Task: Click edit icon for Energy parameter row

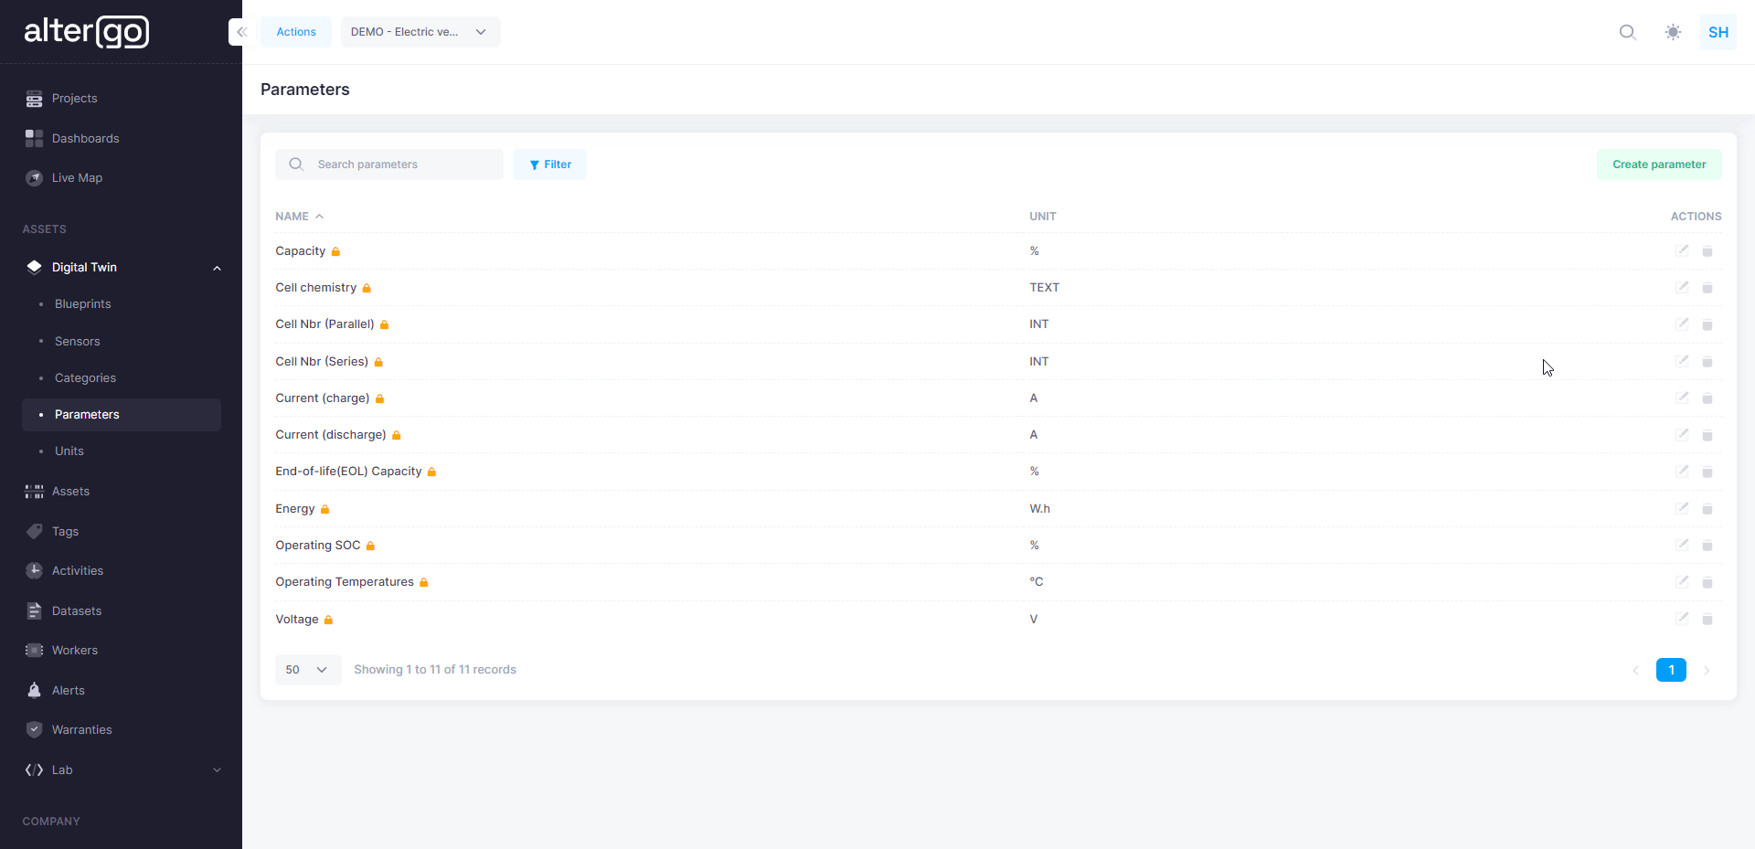Action: (x=1682, y=508)
